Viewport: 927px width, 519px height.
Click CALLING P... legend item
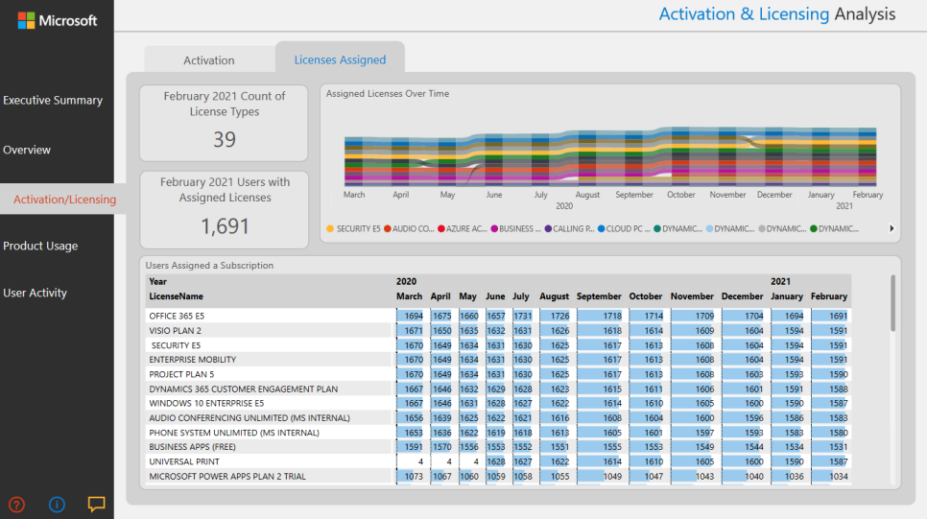pos(569,228)
